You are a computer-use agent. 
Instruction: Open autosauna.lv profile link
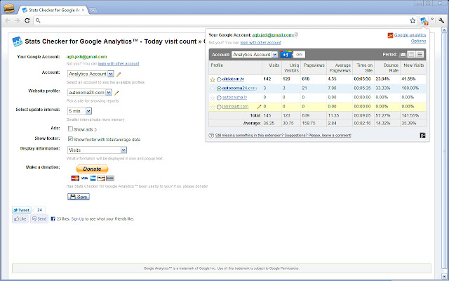click(234, 97)
